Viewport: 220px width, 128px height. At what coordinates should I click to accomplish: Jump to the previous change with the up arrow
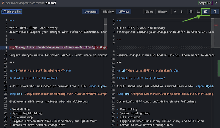(174, 12)
